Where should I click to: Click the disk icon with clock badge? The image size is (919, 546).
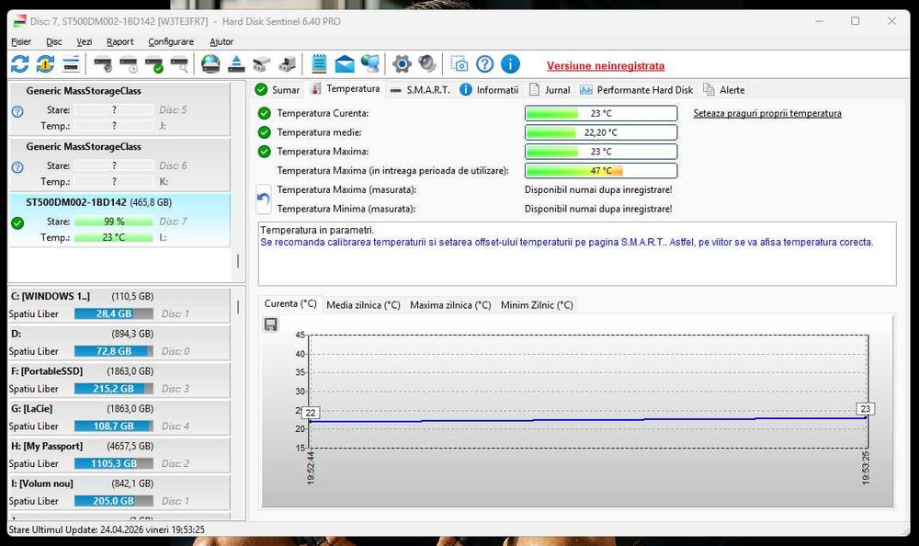(129, 64)
